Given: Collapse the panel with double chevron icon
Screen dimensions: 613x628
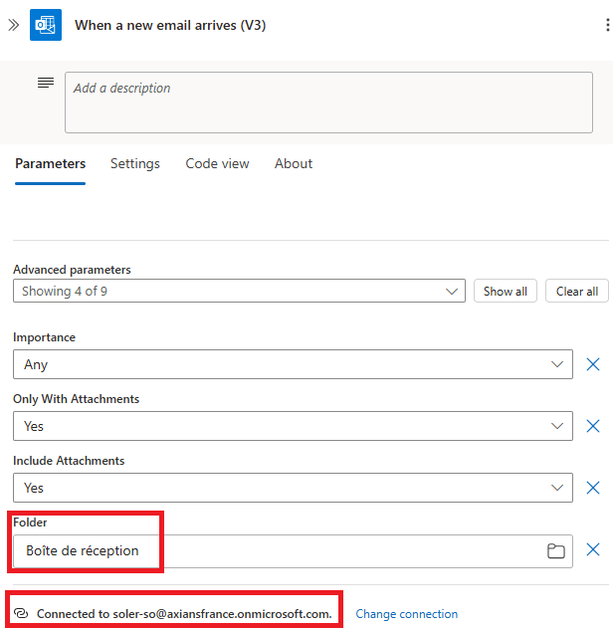Looking at the screenshot, I should [x=13, y=25].
